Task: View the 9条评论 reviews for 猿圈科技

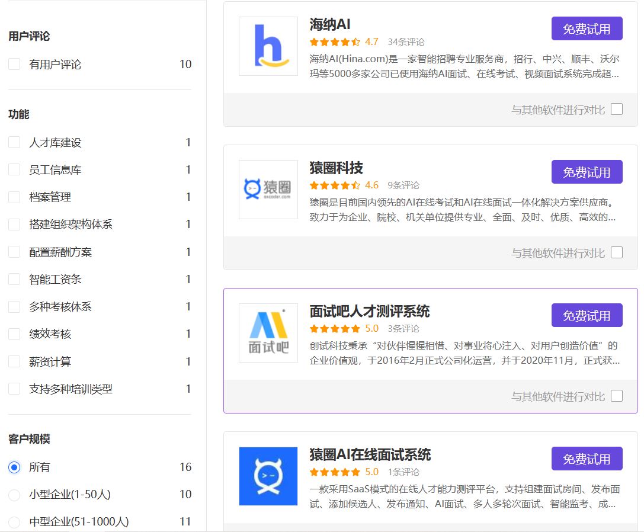Action: coord(403,185)
